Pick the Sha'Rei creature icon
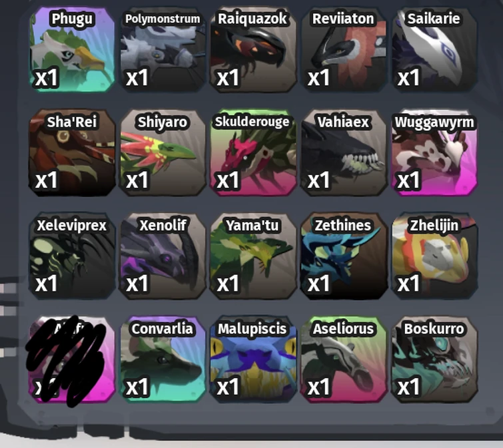 click(x=72, y=152)
